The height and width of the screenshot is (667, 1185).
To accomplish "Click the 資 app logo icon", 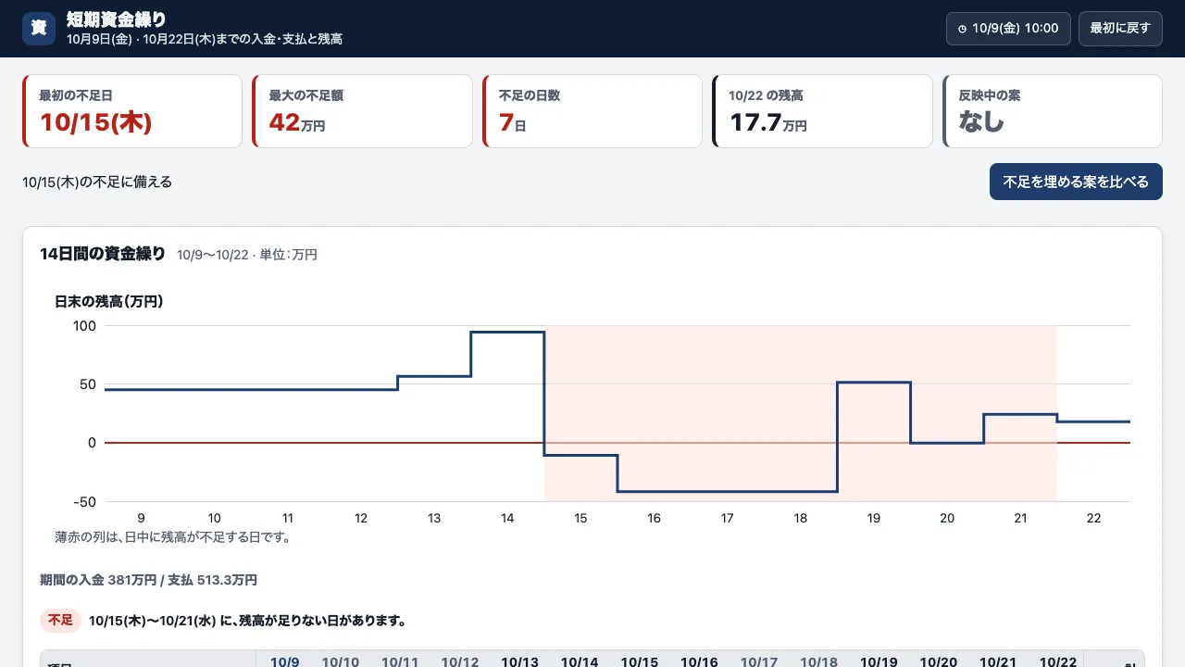I will coord(39,28).
